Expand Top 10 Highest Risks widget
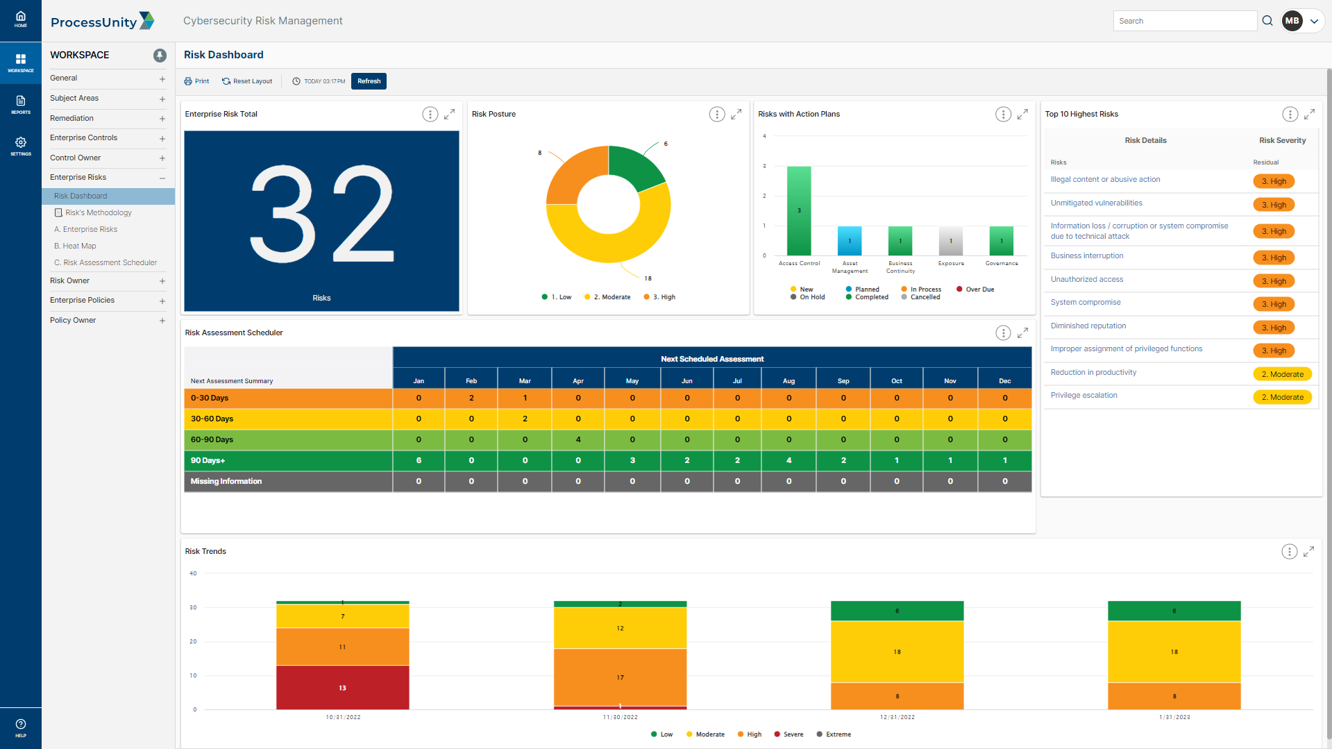The width and height of the screenshot is (1332, 749). coord(1310,114)
